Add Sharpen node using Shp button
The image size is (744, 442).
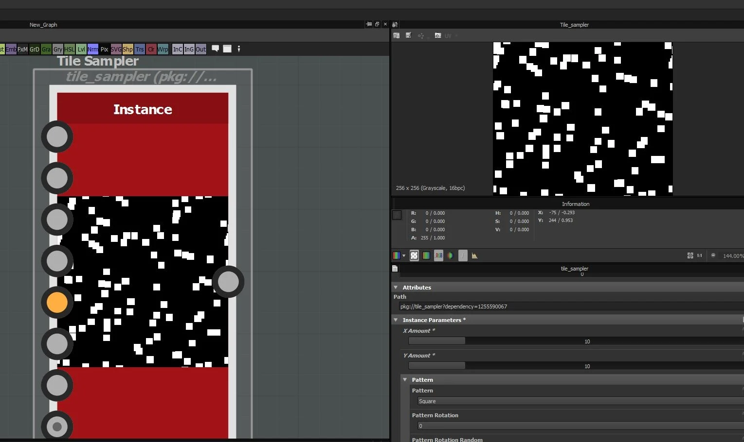(x=127, y=49)
